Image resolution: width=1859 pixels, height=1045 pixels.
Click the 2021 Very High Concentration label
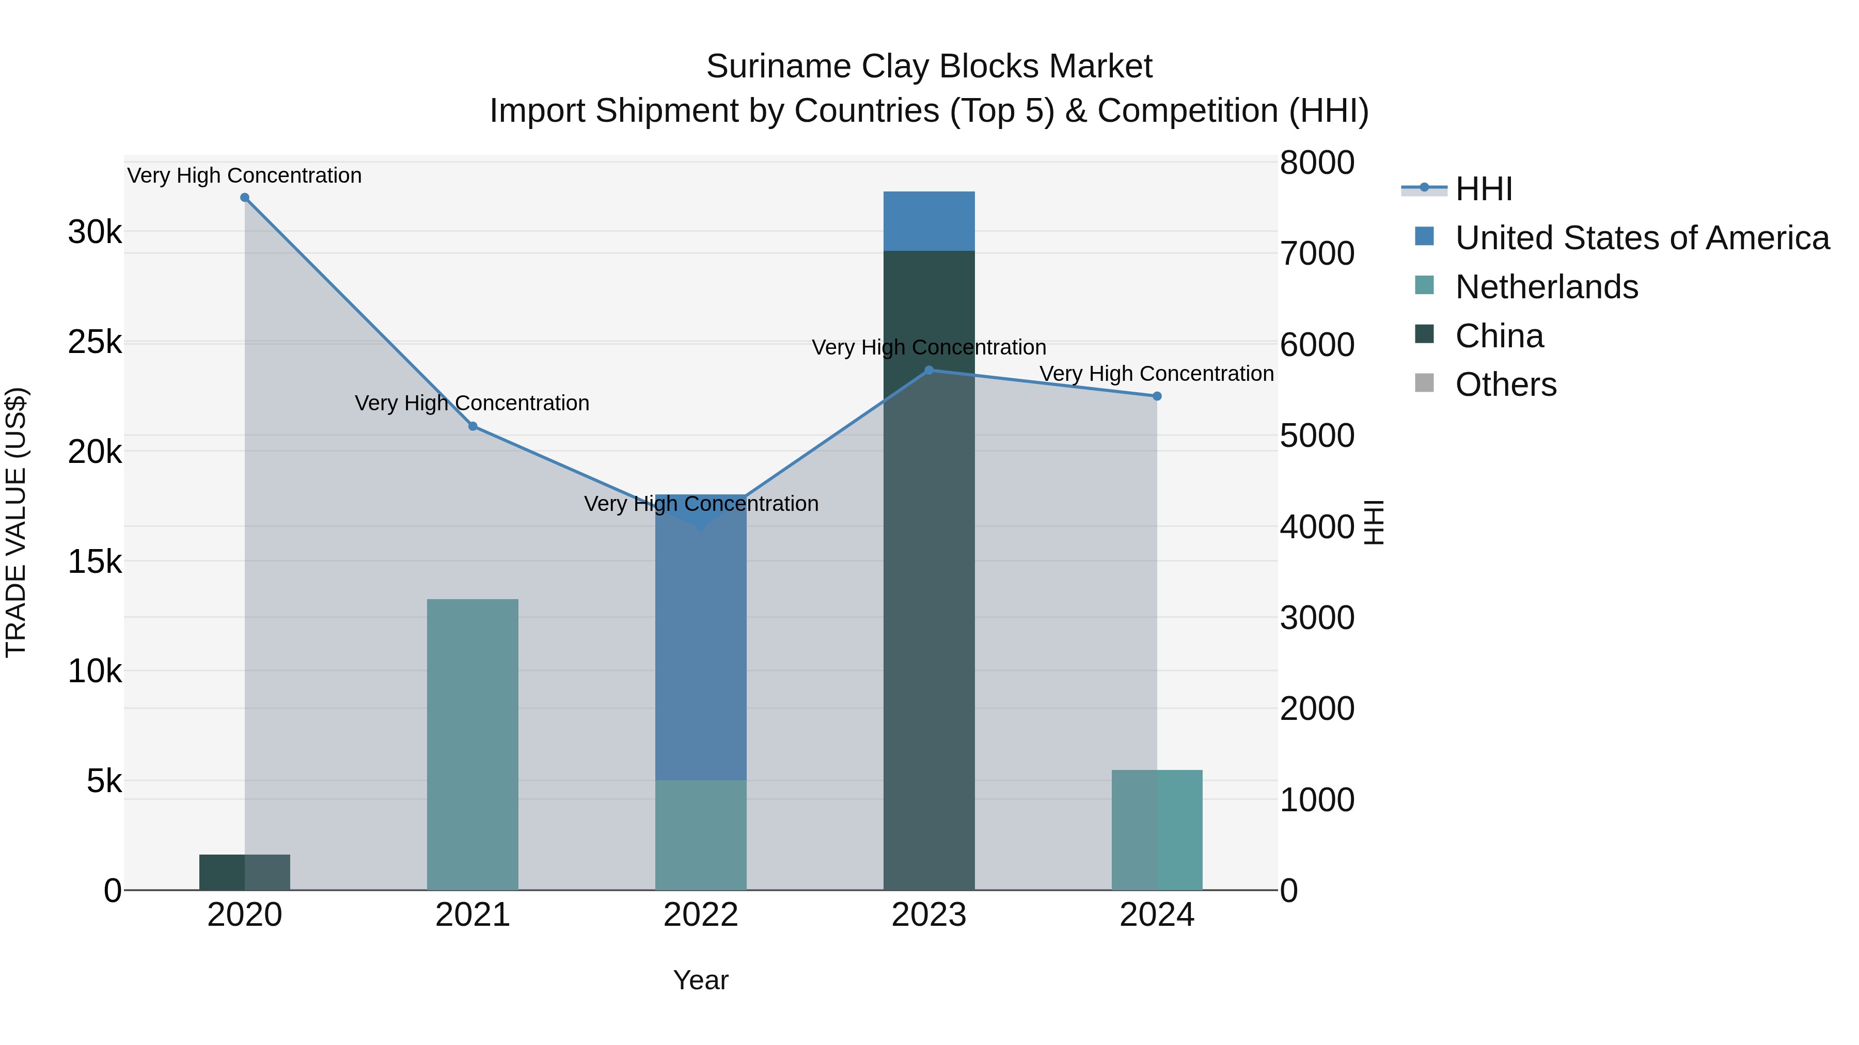tap(472, 403)
